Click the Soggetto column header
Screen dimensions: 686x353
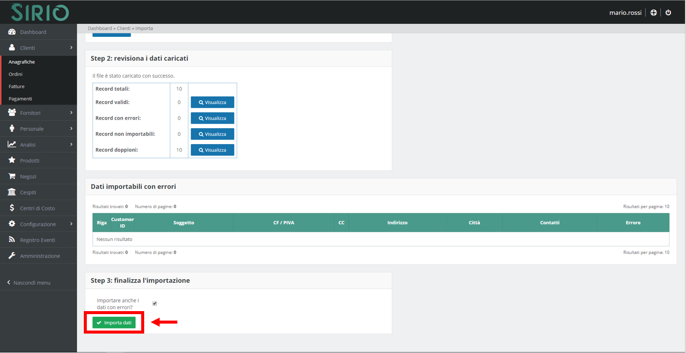coord(184,223)
